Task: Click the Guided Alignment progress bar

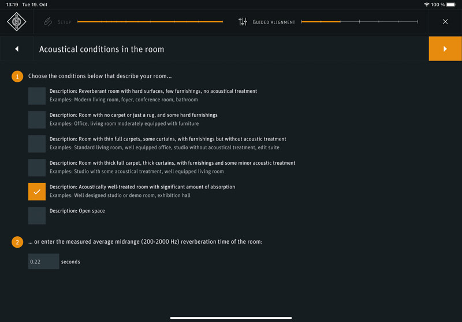Action: 359,22
